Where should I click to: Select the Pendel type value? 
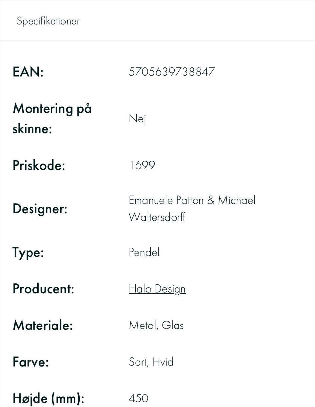[x=144, y=252]
